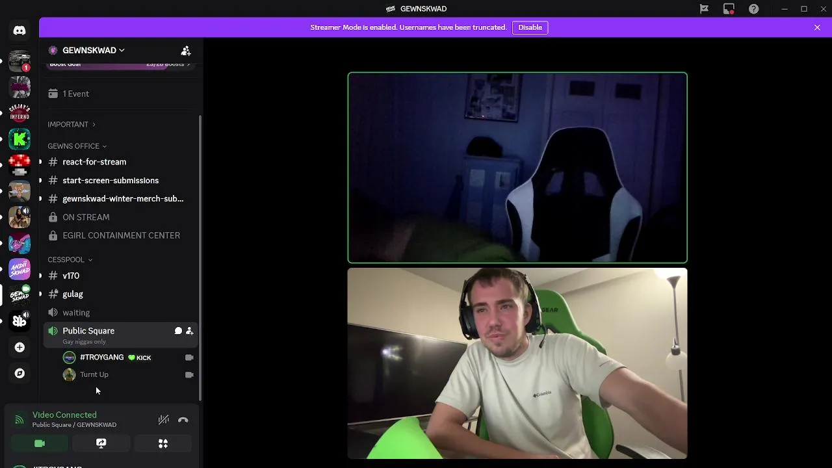This screenshot has height=468, width=832.
Task: Click the channel list scrollbar
Action: pyautogui.click(x=200, y=258)
